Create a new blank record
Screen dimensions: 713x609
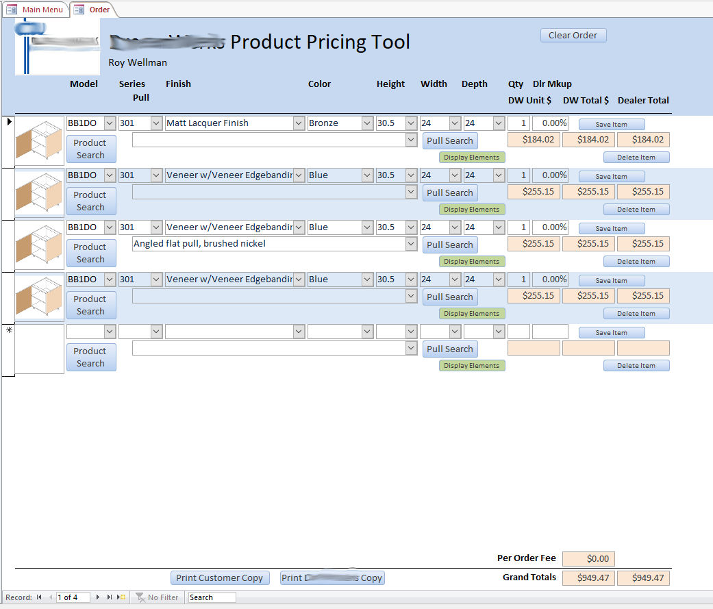tap(122, 597)
